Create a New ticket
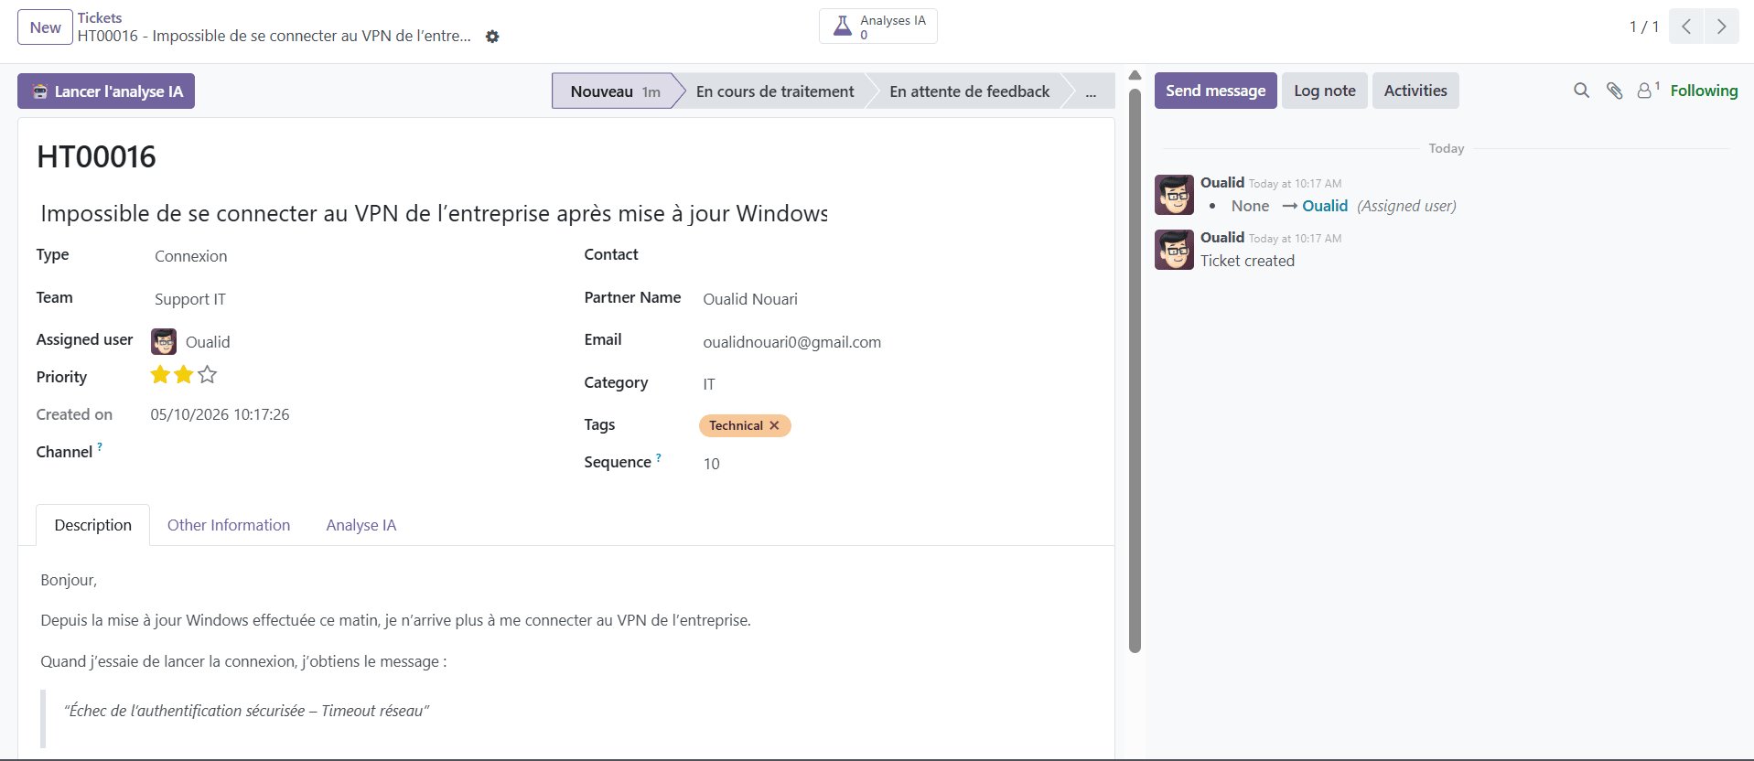The image size is (1754, 761). [45, 27]
